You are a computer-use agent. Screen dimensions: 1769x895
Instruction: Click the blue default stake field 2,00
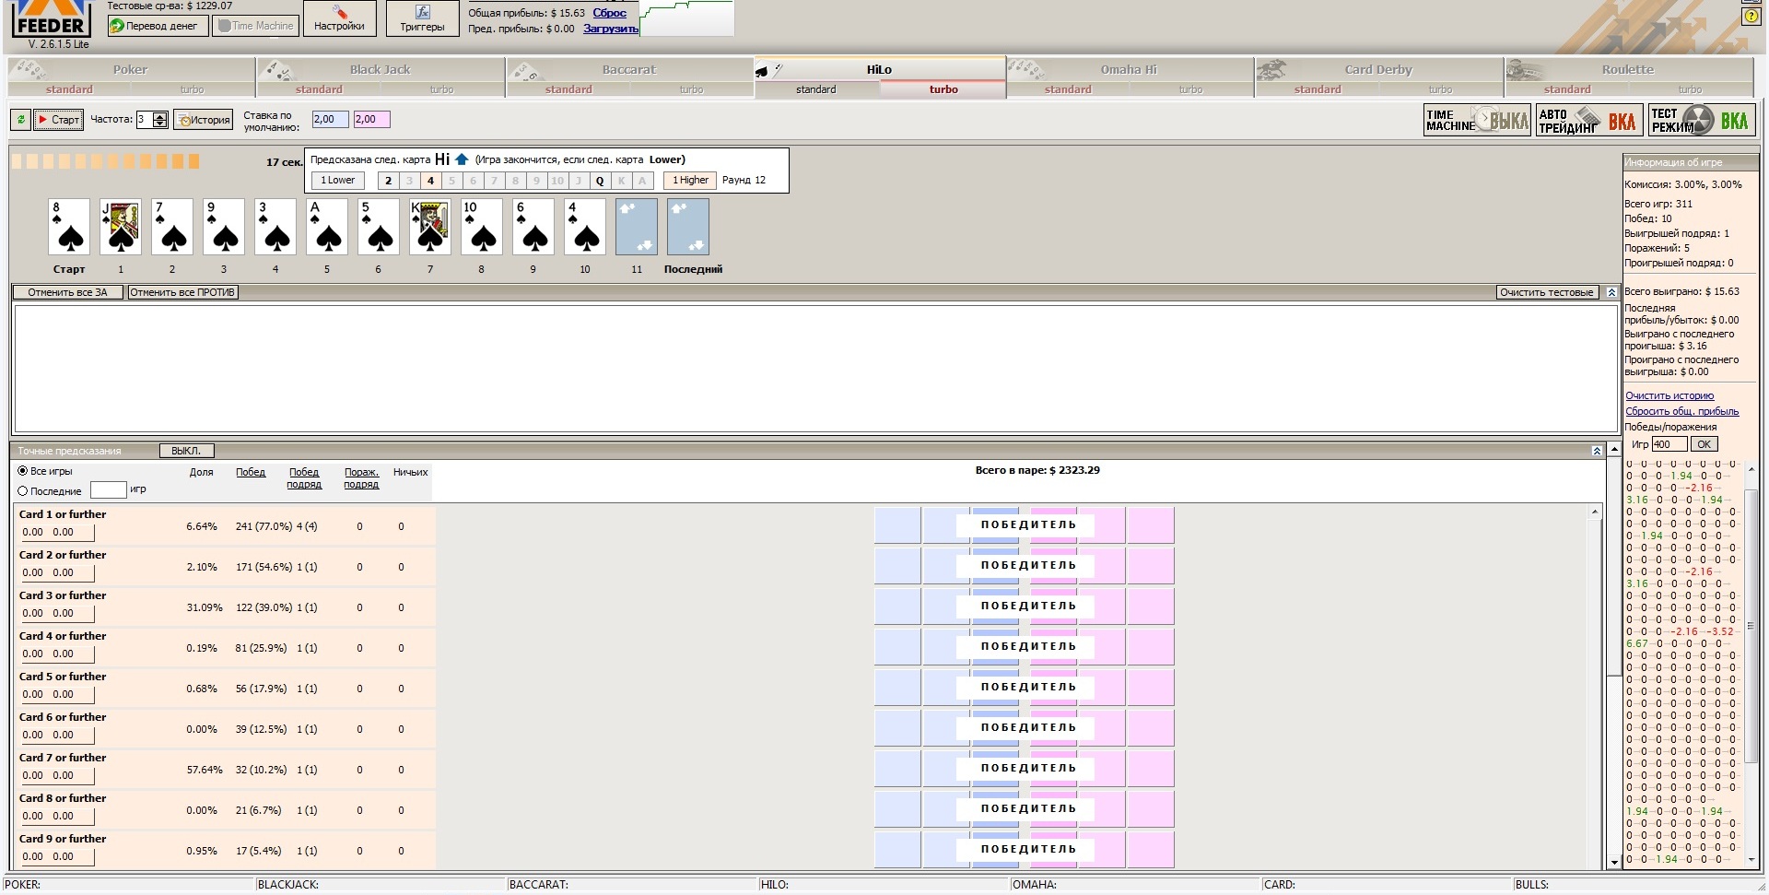click(330, 119)
